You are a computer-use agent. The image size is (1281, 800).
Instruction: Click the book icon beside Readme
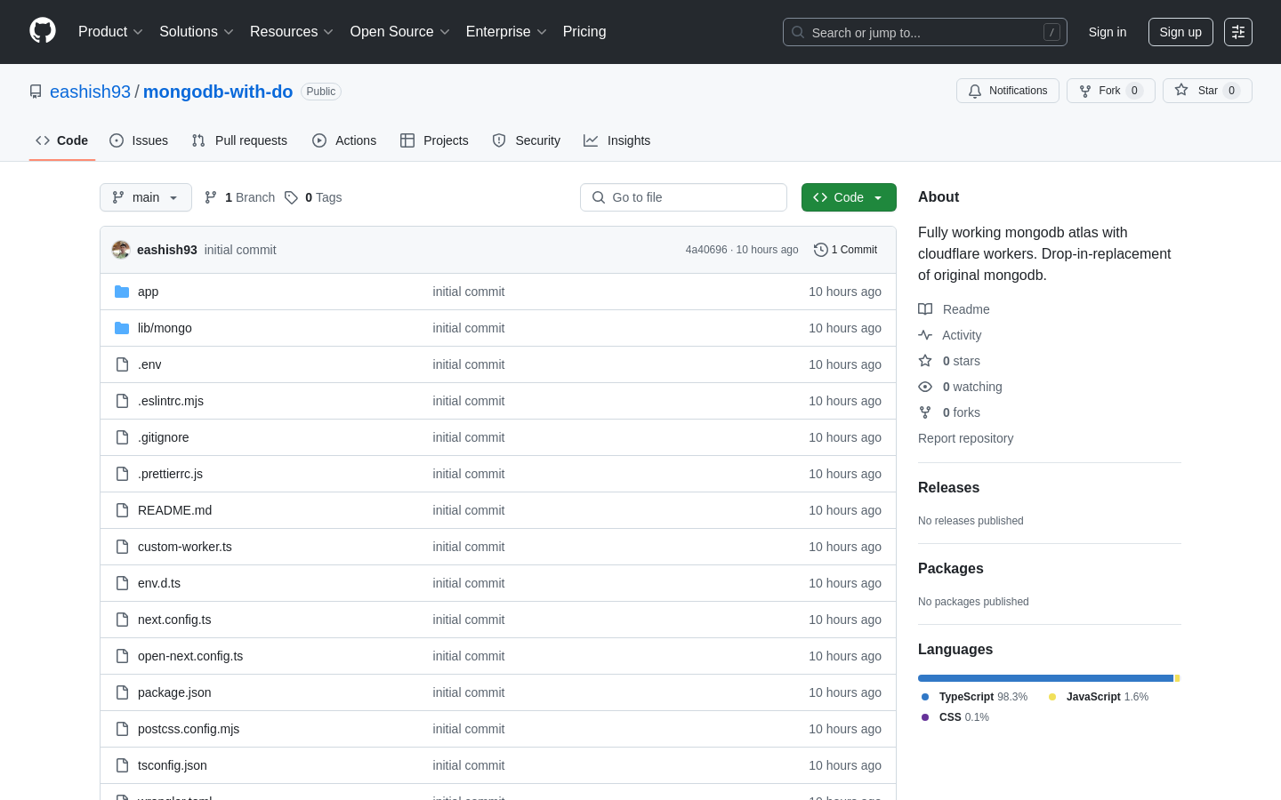pos(925,309)
